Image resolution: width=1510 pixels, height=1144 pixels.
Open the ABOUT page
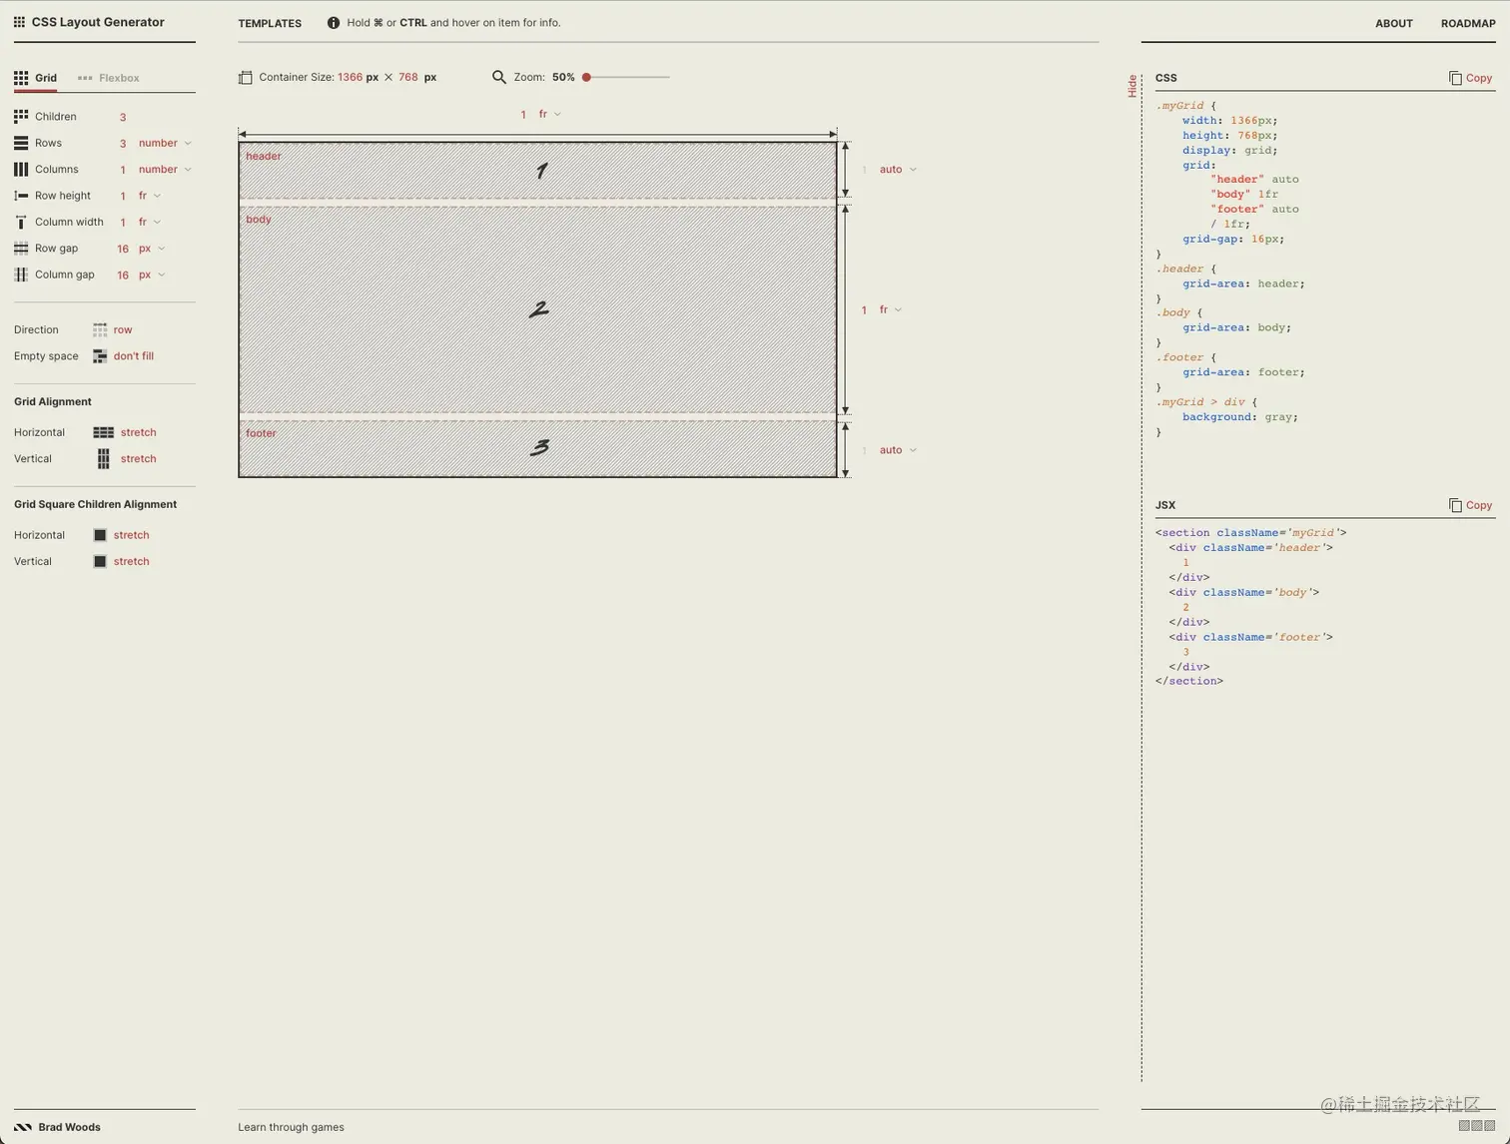[x=1393, y=23]
